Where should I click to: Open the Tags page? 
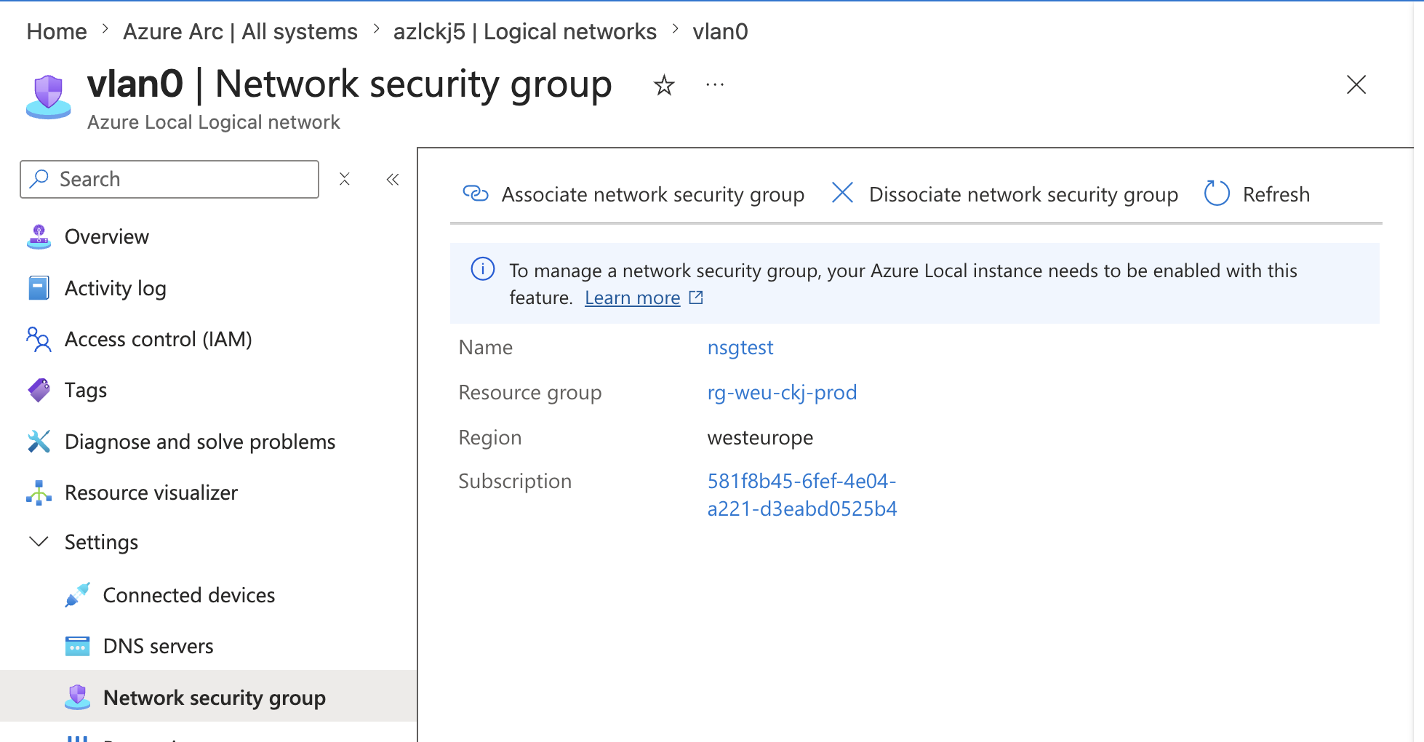click(86, 391)
